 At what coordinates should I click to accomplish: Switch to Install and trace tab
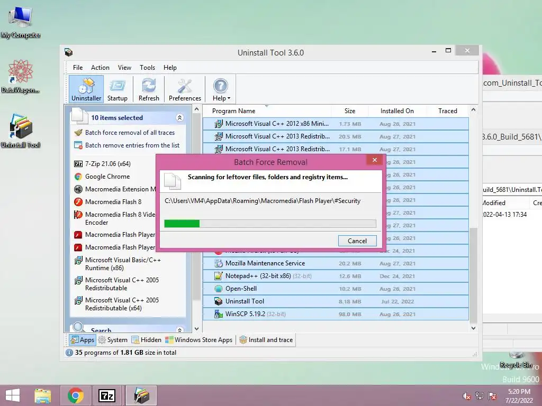pos(266,340)
